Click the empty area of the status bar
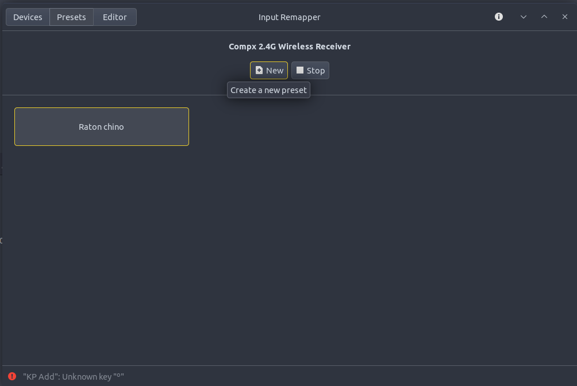 click(345, 376)
